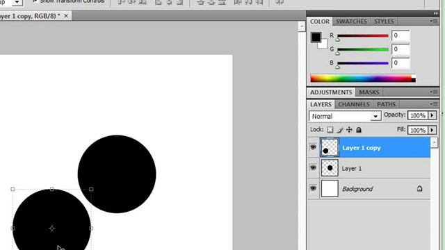This screenshot has height=250, width=445.
Task: Lock transparent pixels in Layers panel
Action: tap(330, 130)
